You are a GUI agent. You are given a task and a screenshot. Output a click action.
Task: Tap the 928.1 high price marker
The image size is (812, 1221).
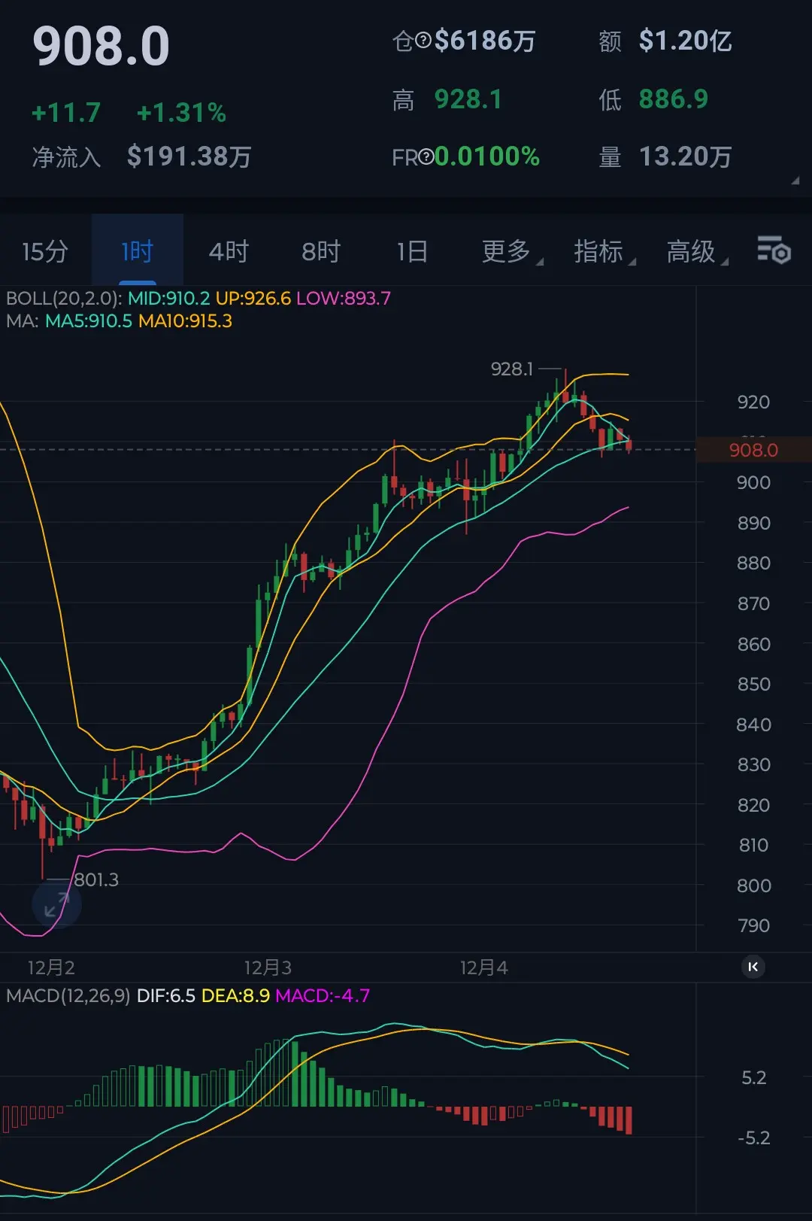(x=512, y=369)
